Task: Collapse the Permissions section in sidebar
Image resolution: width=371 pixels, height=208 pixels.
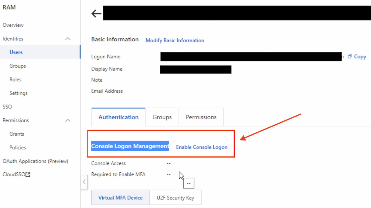Action: coord(68,120)
